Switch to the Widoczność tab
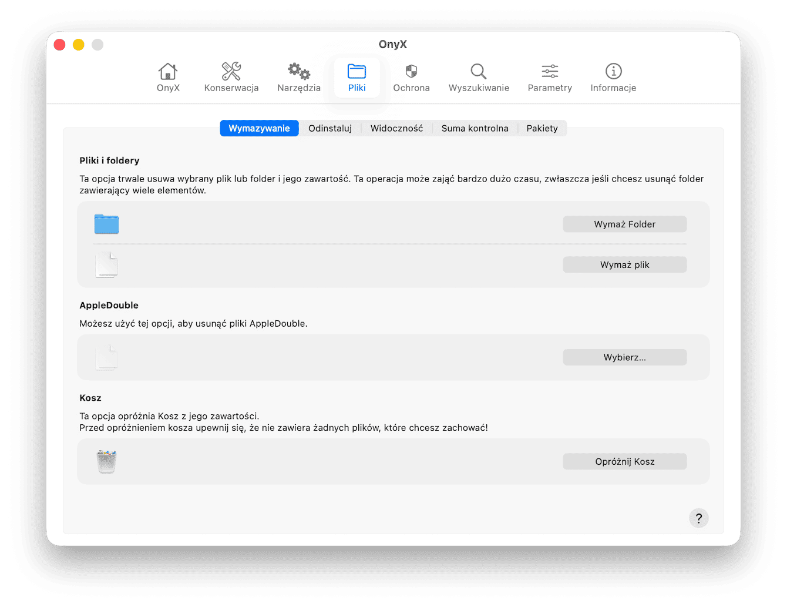787x607 pixels. point(396,128)
